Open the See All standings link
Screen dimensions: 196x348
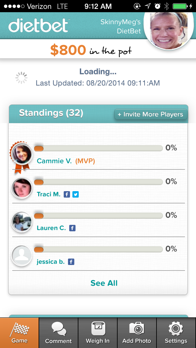pos(104,283)
